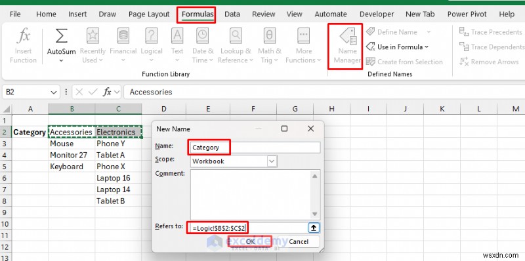The width and height of the screenshot is (525, 261).
Task: Switch to the Insert tab
Action: [x=77, y=14]
